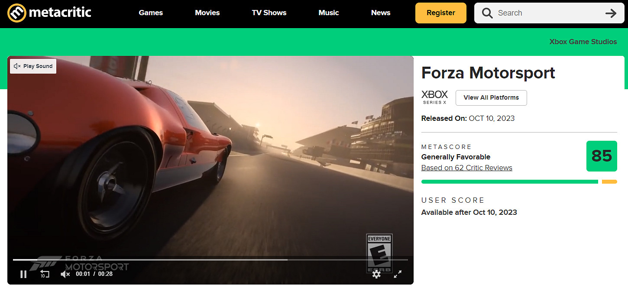The image size is (628, 288).
Task: Open the Music menu
Action: tap(329, 13)
